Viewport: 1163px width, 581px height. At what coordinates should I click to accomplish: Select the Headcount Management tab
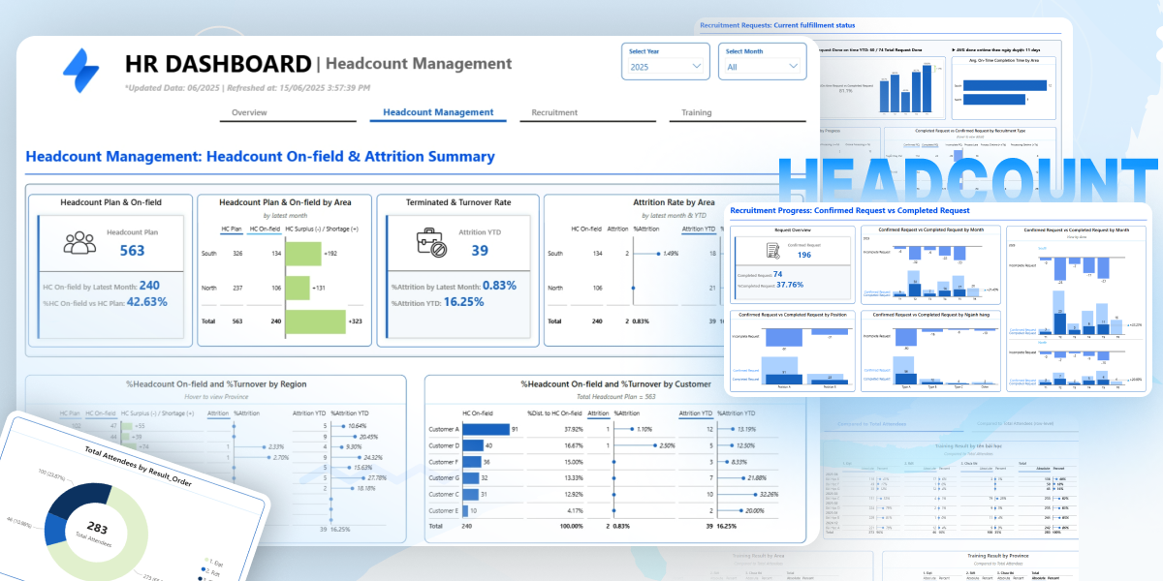coord(438,113)
